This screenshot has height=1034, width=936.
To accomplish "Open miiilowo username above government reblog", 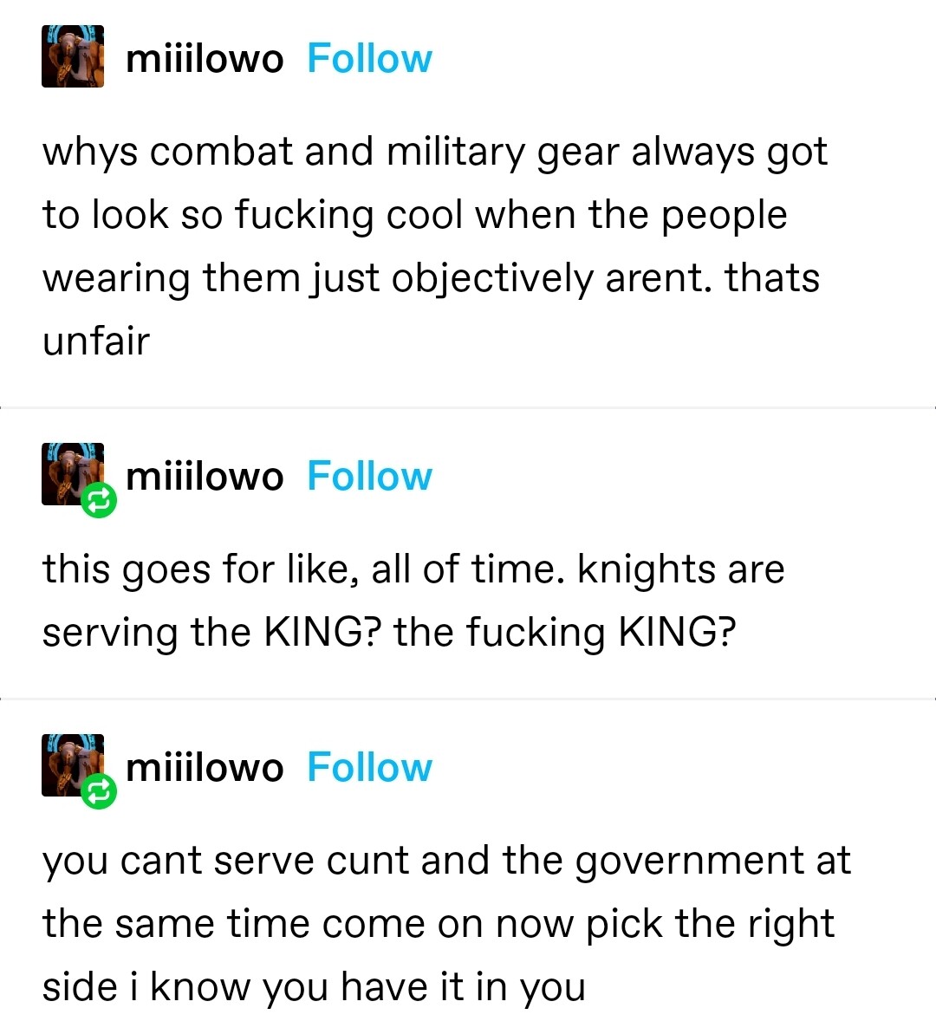I will 205,768.
